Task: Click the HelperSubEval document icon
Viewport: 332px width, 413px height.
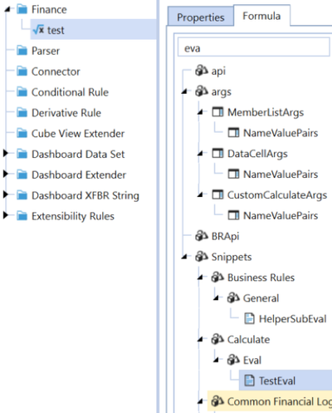Action: click(249, 318)
